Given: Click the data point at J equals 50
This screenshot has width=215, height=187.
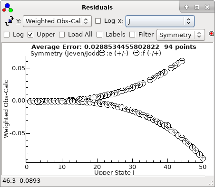Looking at the screenshot, I should (203, 158).
